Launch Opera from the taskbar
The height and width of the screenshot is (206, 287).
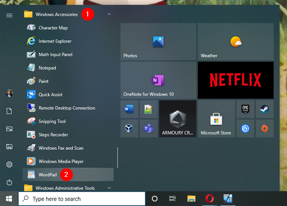(x=209, y=198)
